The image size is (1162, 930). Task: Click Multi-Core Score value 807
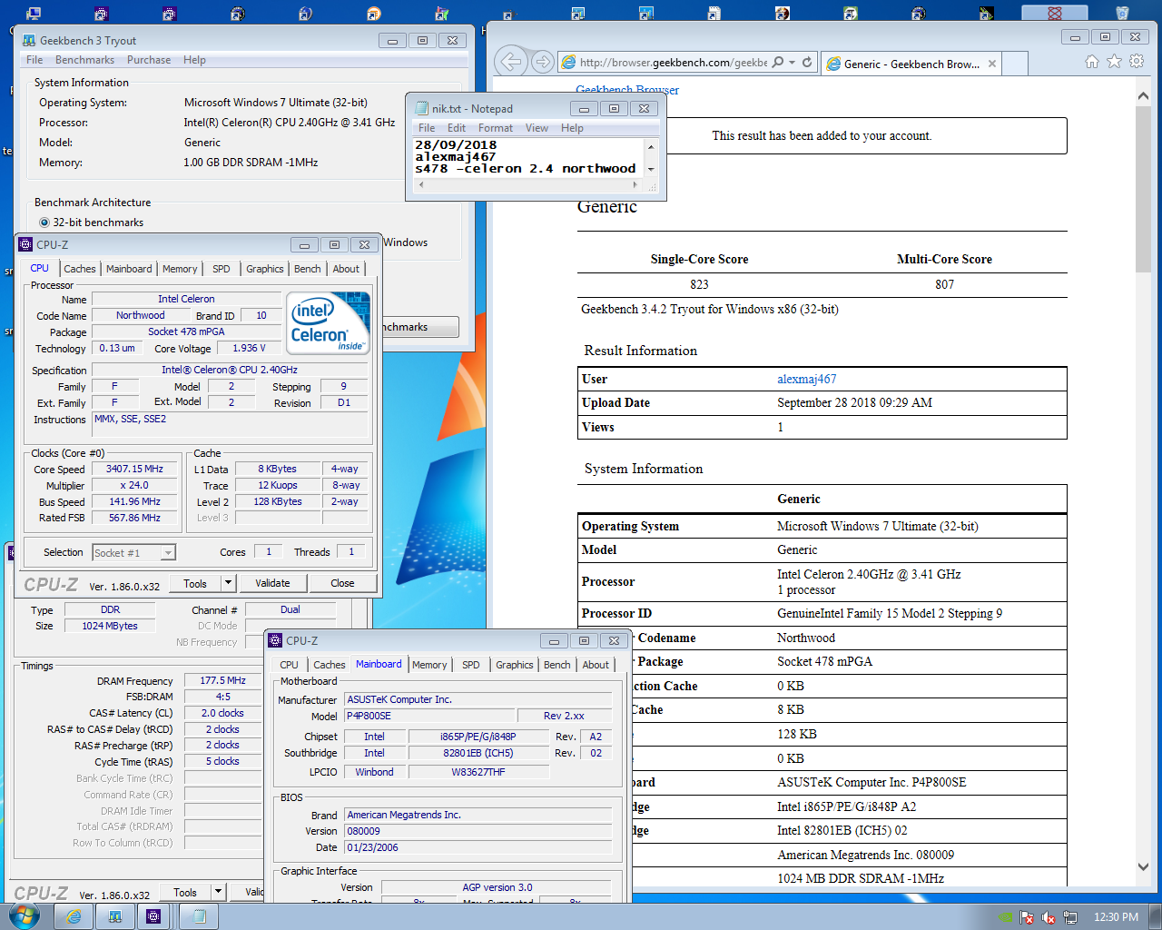pos(944,284)
